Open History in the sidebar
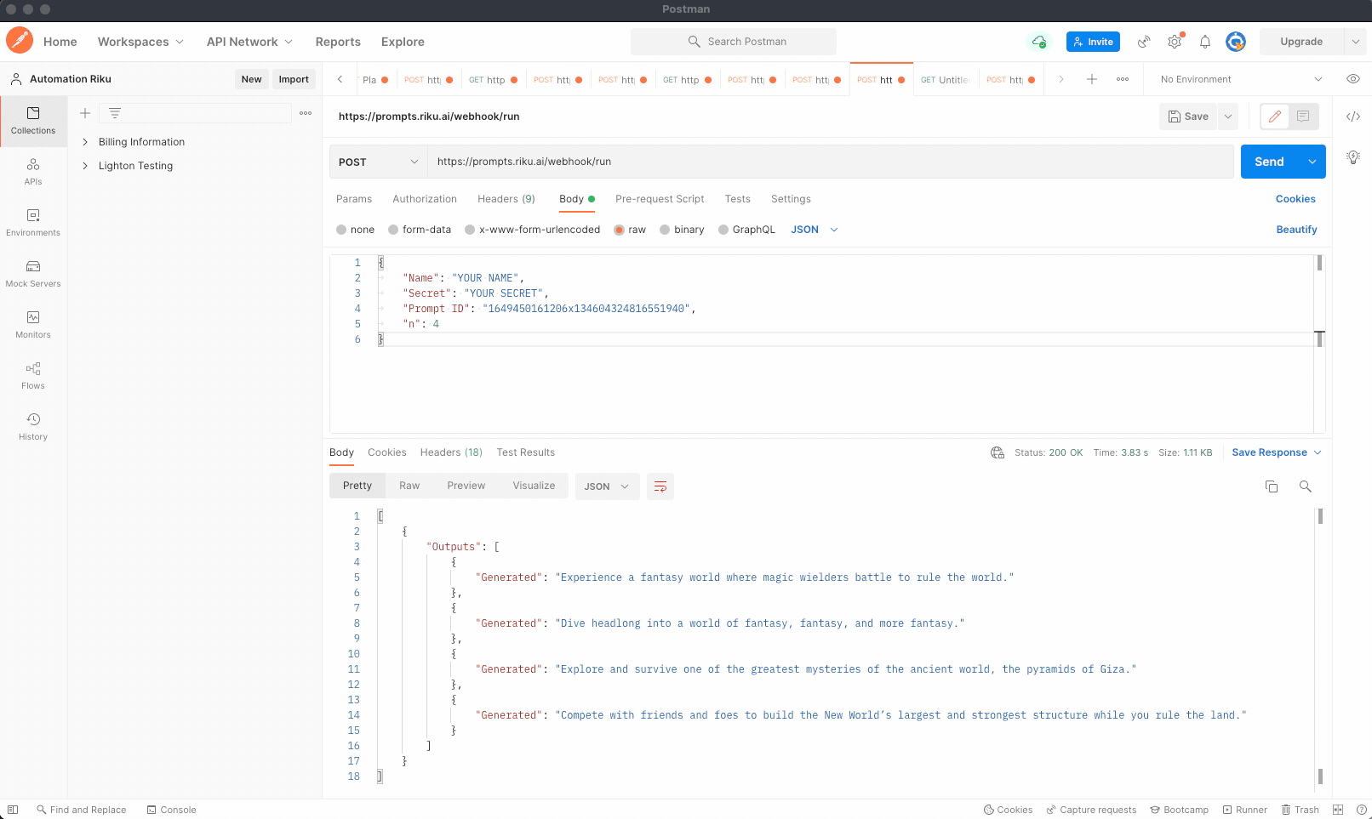1372x819 pixels. point(33,427)
